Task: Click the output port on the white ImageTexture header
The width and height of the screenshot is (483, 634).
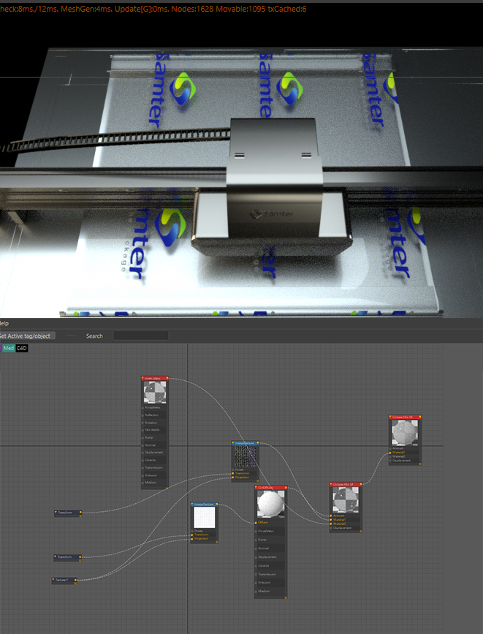Action: (x=217, y=505)
